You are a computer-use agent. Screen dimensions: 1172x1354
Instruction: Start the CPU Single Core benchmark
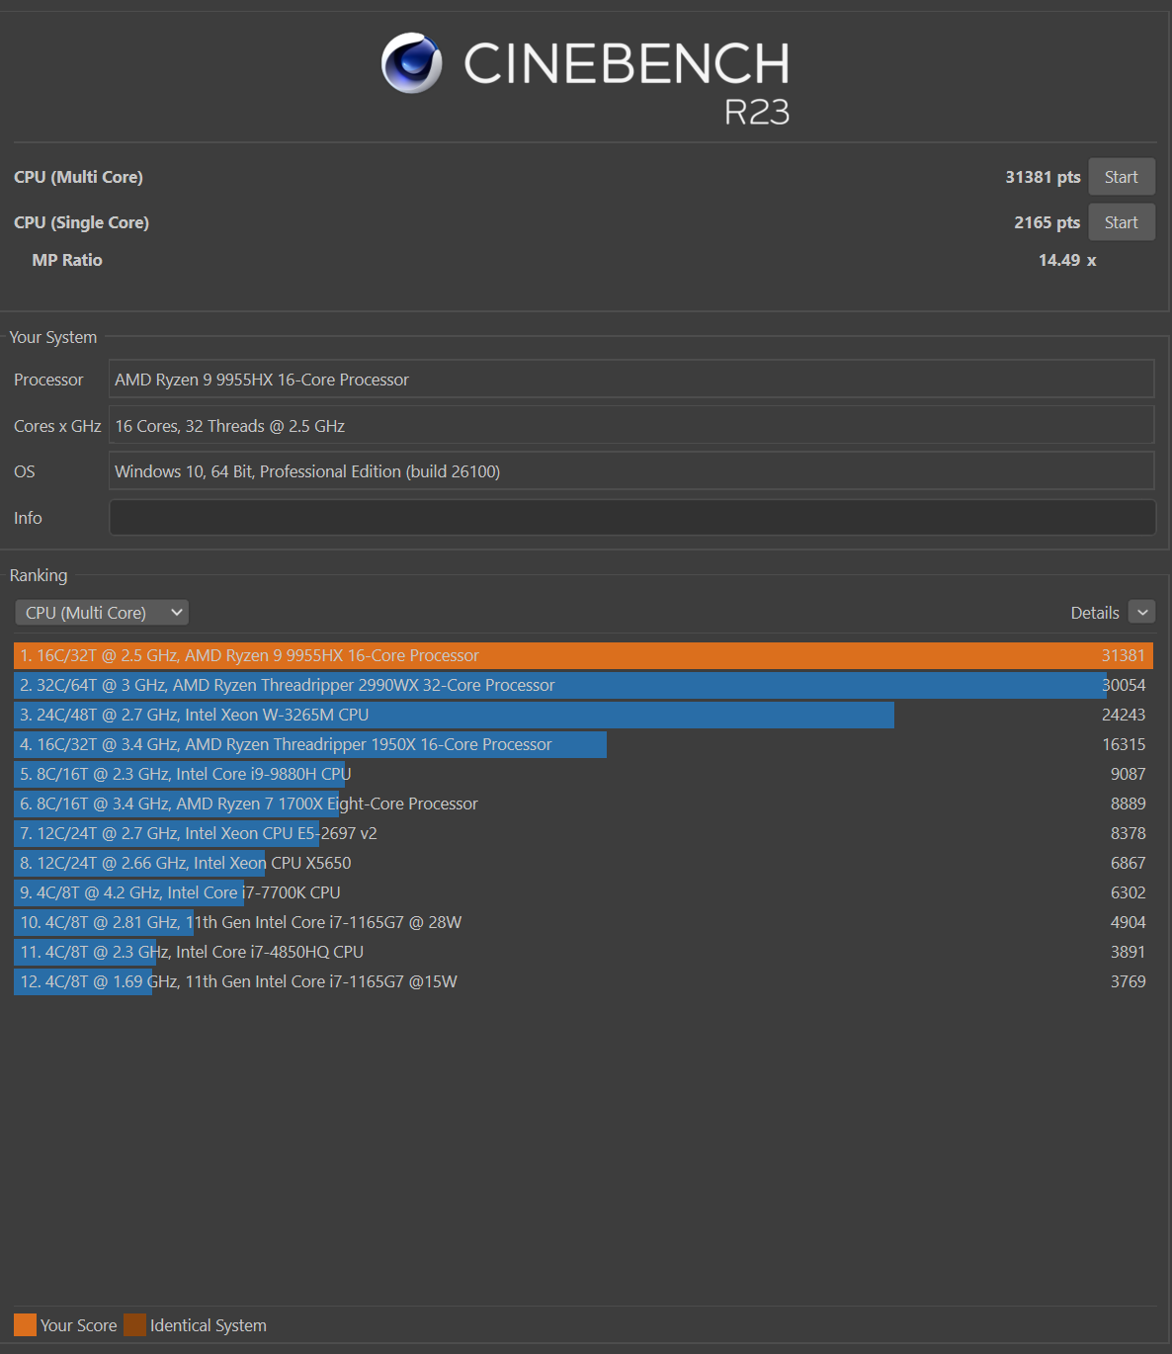pyautogui.click(x=1122, y=222)
